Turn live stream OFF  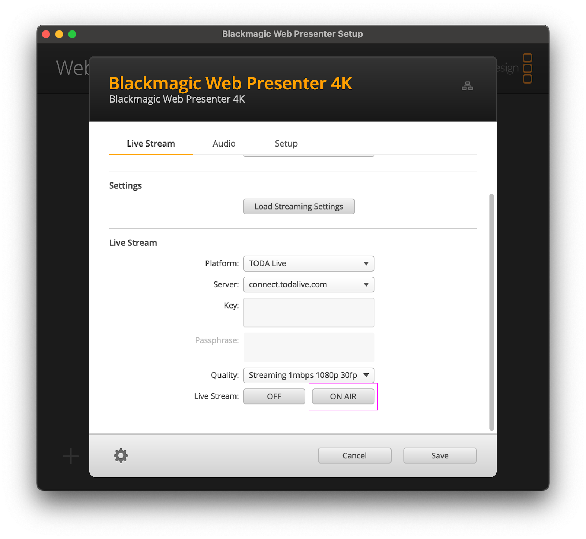click(274, 396)
